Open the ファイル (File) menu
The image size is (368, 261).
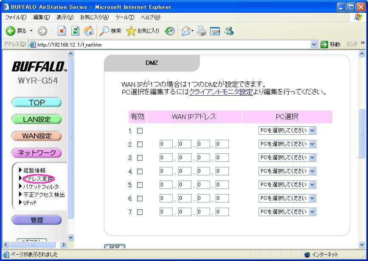pyautogui.click(x=16, y=17)
